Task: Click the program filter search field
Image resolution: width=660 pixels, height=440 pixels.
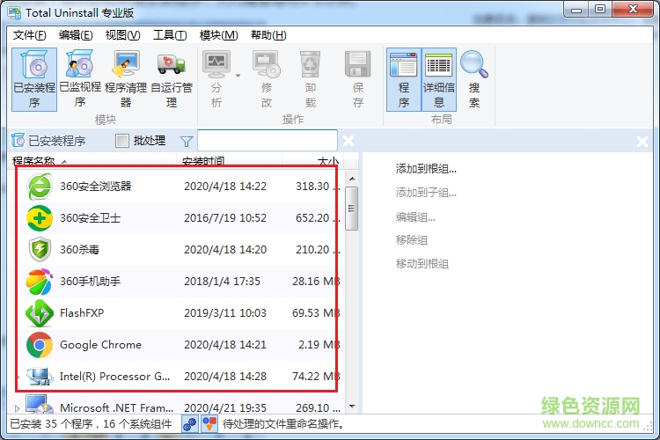Action: tap(267, 141)
